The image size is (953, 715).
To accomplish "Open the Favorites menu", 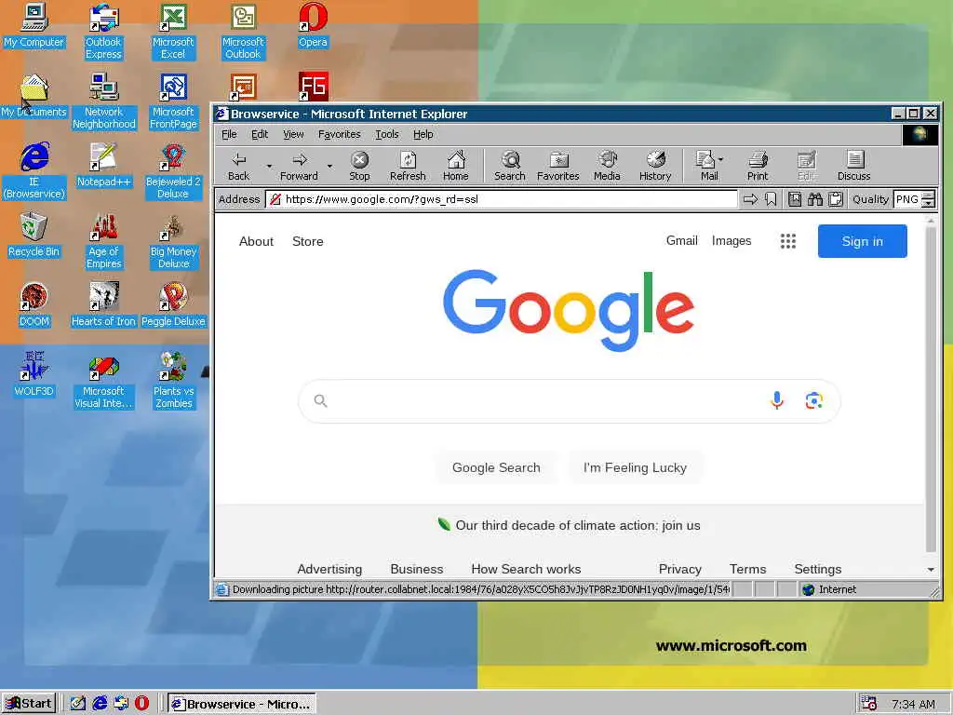I will [339, 134].
